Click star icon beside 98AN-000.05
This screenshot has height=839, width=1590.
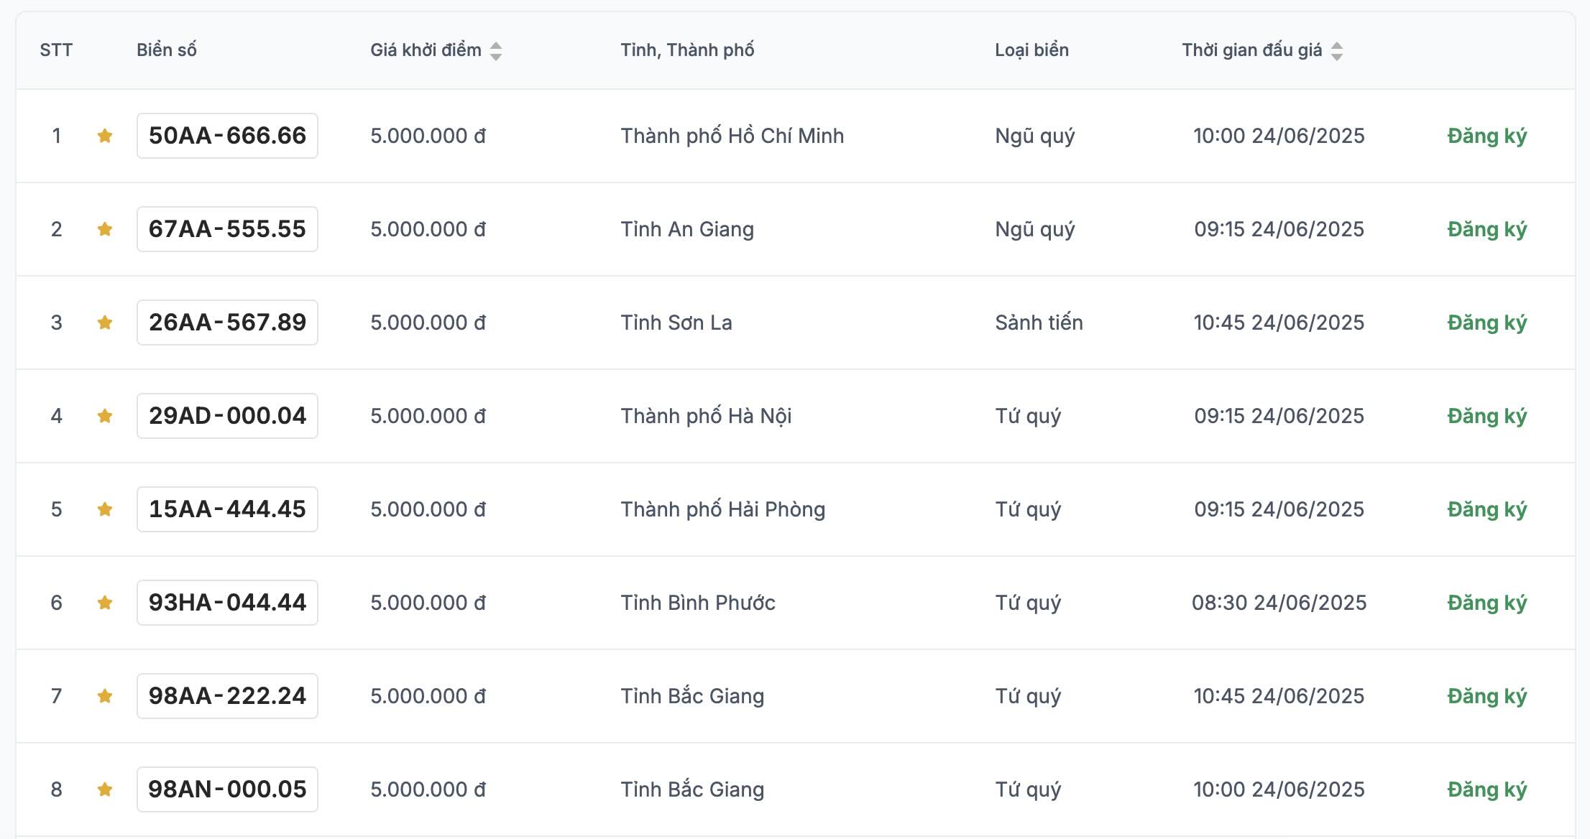105,789
